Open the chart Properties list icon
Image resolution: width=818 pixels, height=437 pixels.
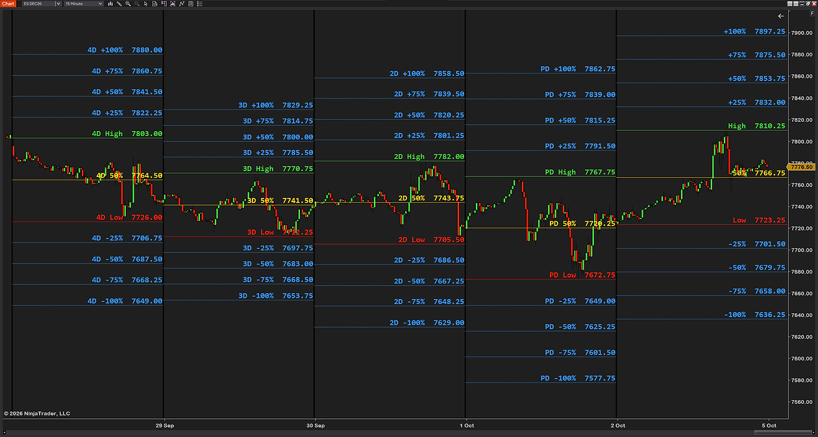[x=200, y=4]
